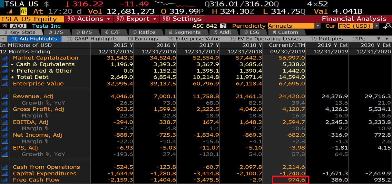The height and width of the screenshot is (184, 392).
Task: Click the chart icon next to Revenue, Adj
Action: [x=5, y=97]
